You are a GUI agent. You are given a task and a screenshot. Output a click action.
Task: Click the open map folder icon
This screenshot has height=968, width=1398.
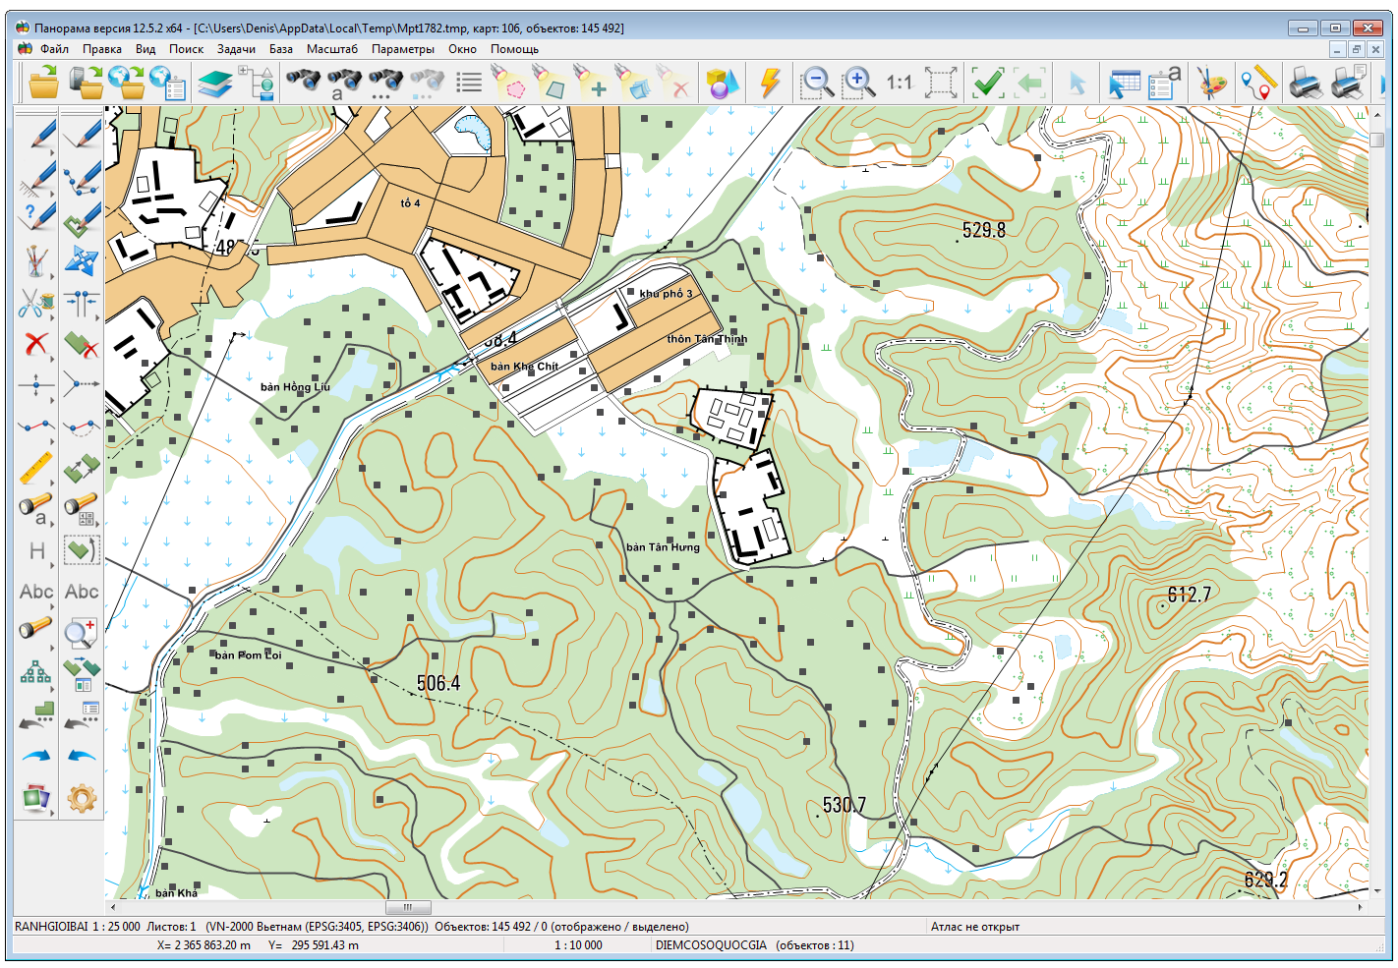43,83
